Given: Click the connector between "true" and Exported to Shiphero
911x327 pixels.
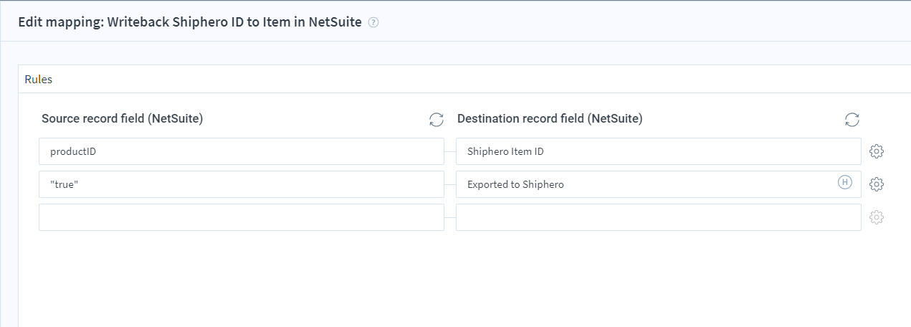Looking at the screenshot, I should point(450,184).
